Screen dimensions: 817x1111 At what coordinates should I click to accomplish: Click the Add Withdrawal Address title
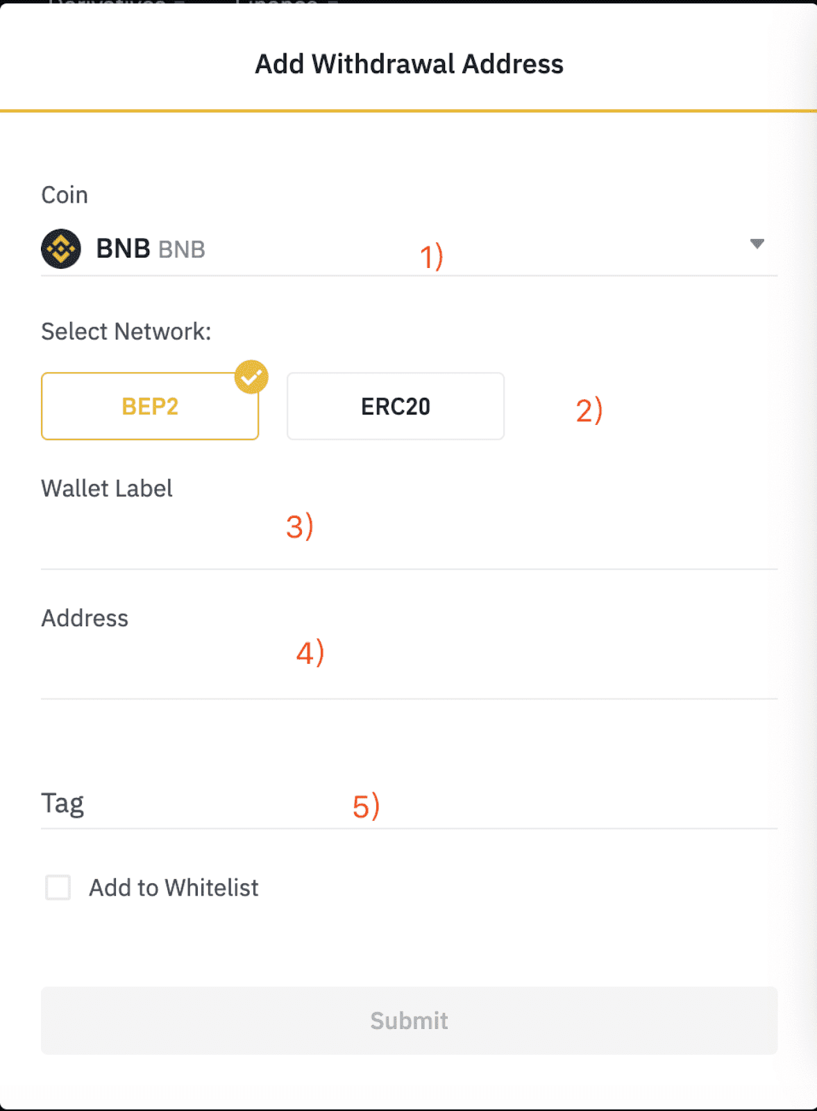pyautogui.click(x=409, y=64)
